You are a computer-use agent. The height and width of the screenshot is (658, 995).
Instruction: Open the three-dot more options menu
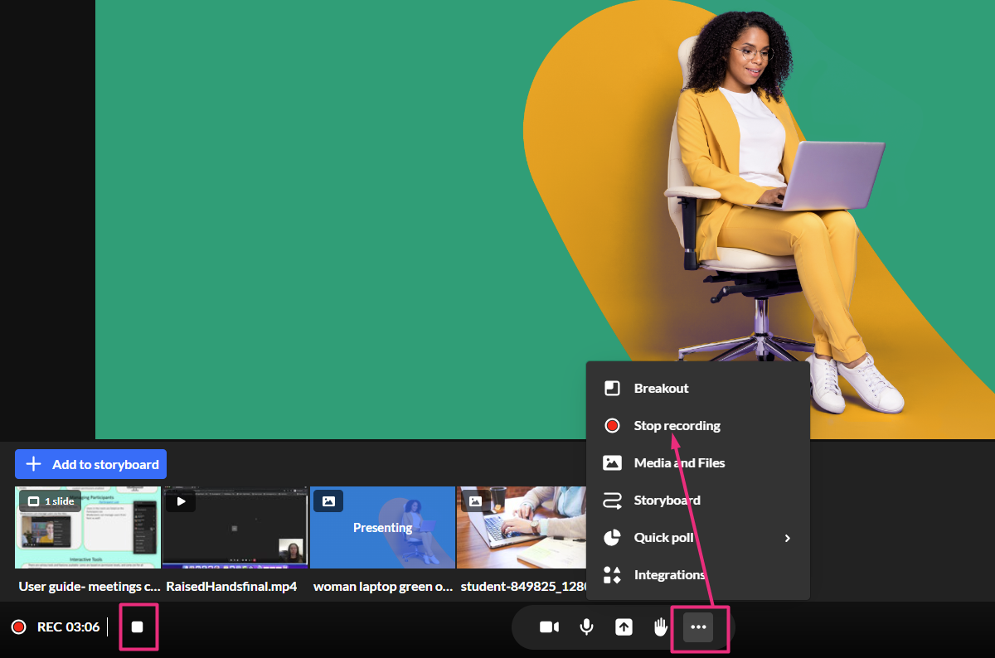click(x=698, y=627)
